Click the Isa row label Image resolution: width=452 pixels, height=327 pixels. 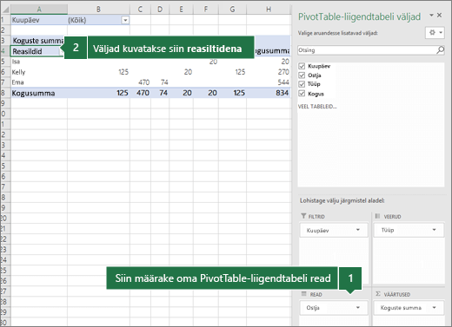(16, 62)
